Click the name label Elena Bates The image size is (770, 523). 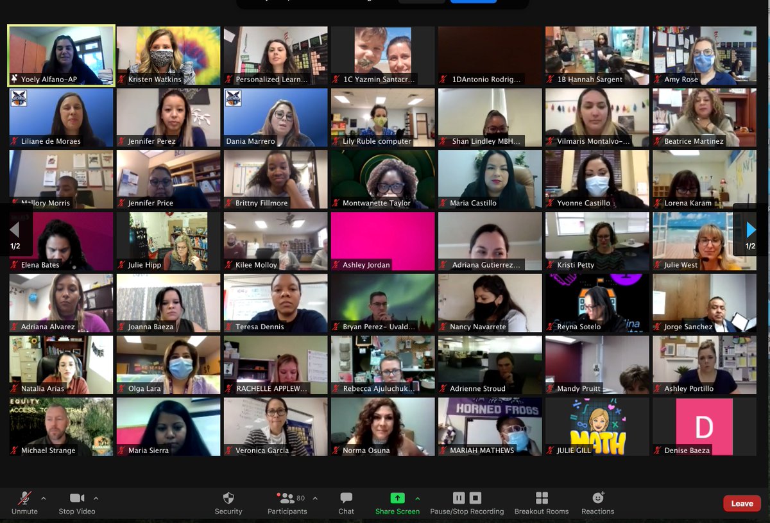tap(40, 265)
